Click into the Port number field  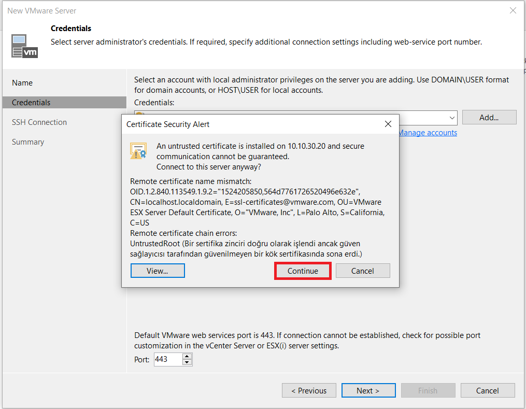coord(167,359)
